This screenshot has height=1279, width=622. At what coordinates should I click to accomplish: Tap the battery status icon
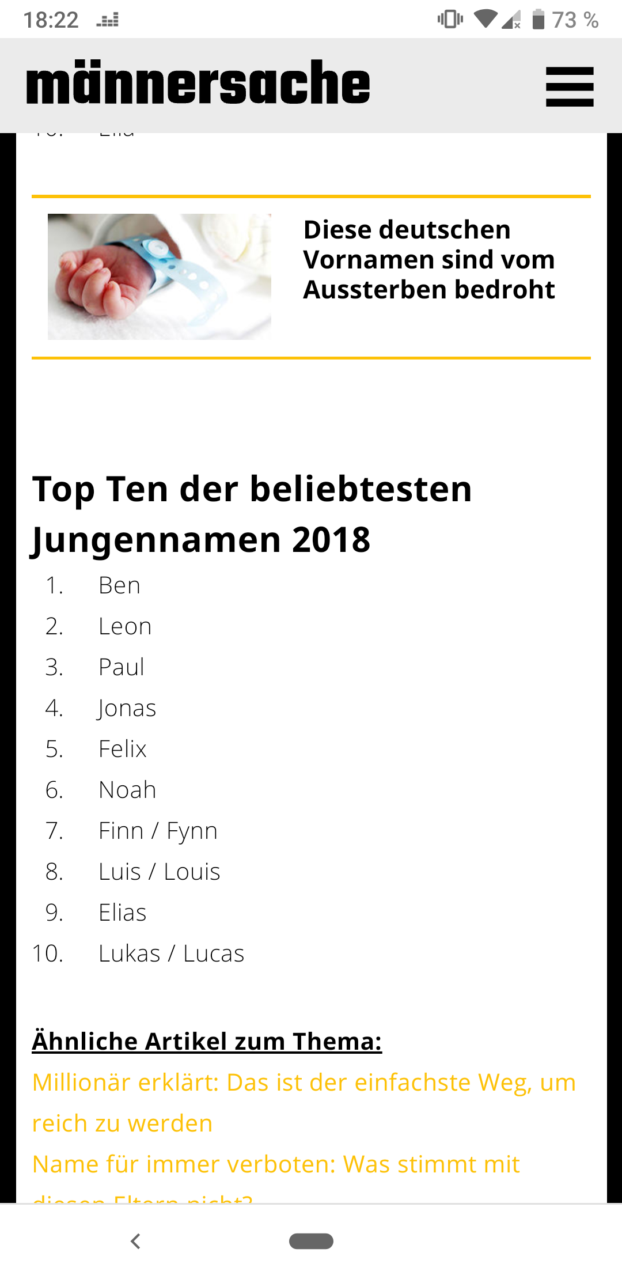click(x=538, y=20)
